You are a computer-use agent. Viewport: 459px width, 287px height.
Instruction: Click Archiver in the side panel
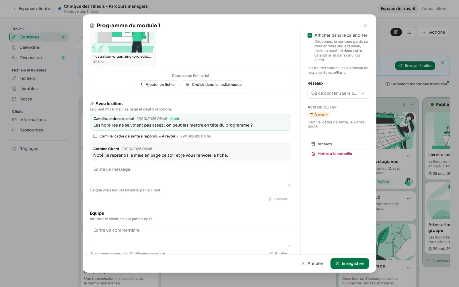(338, 144)
